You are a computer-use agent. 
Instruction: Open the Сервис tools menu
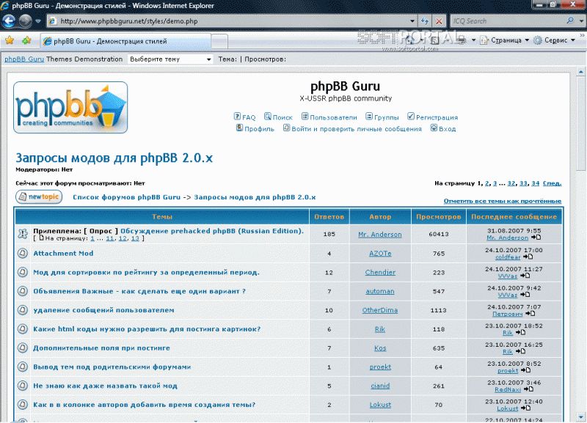point(554,40)
